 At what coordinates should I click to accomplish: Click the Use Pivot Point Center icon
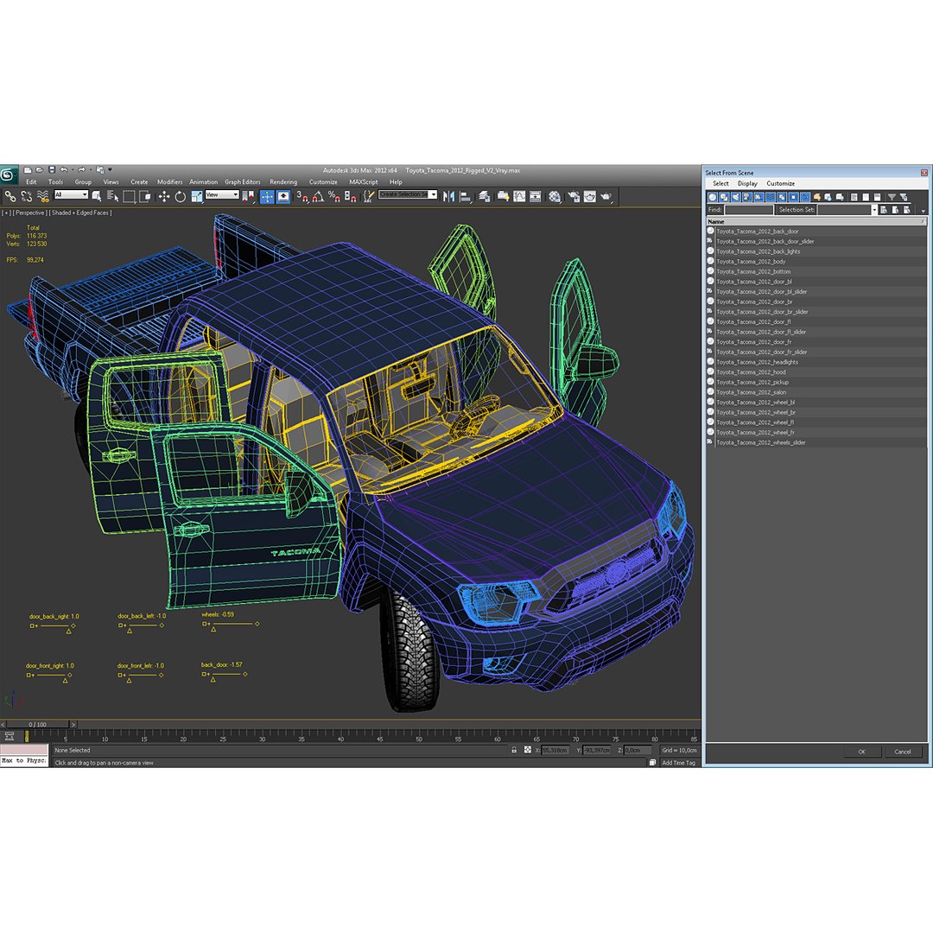(x=248, y=196)
